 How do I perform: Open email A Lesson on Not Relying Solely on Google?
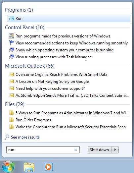click(x=52, y=82)
